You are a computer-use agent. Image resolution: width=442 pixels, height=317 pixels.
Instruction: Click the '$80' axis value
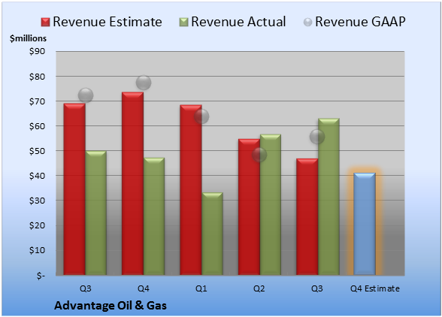(37, 77)
